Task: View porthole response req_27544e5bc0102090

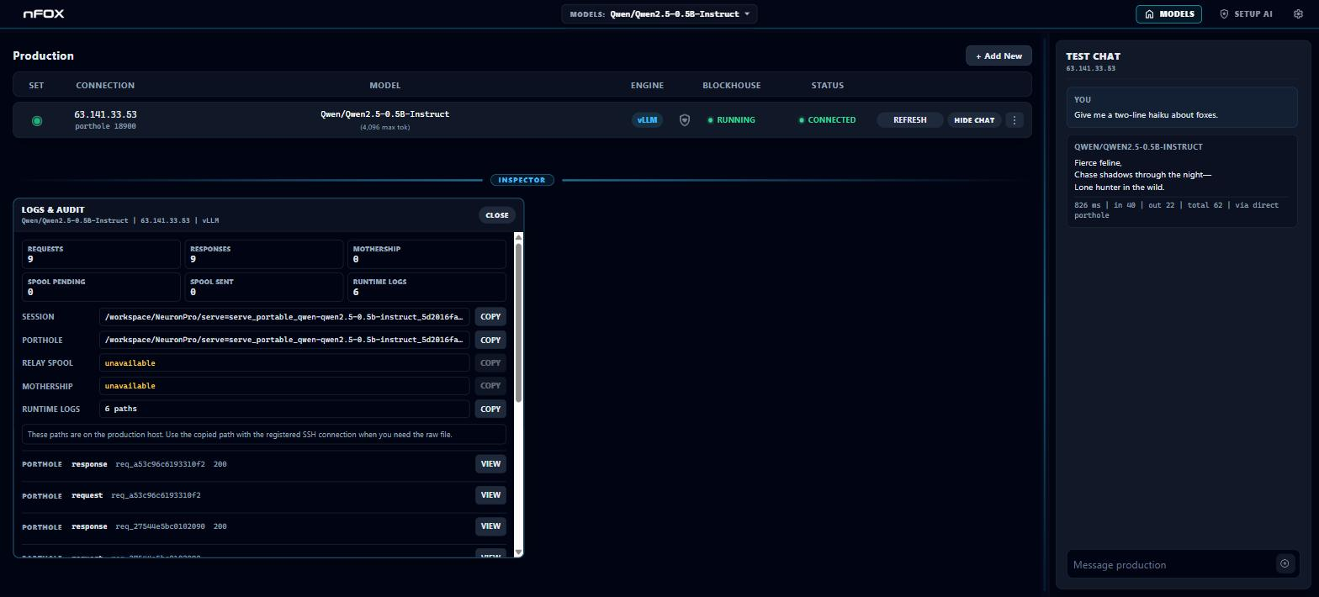Action: (490, 526)
